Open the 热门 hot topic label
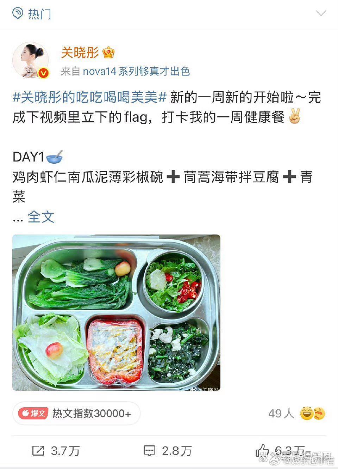The image size is (338, 469). (x=39, y=14)
